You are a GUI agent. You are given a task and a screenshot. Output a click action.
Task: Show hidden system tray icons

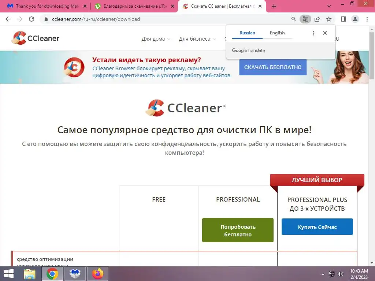[x=323, y=274]
